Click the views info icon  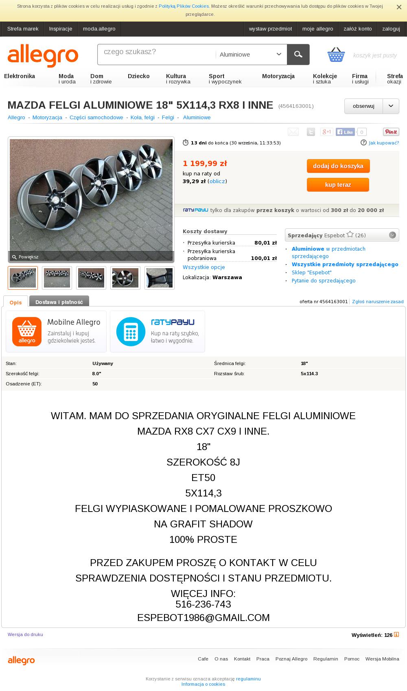click(396, 634)
